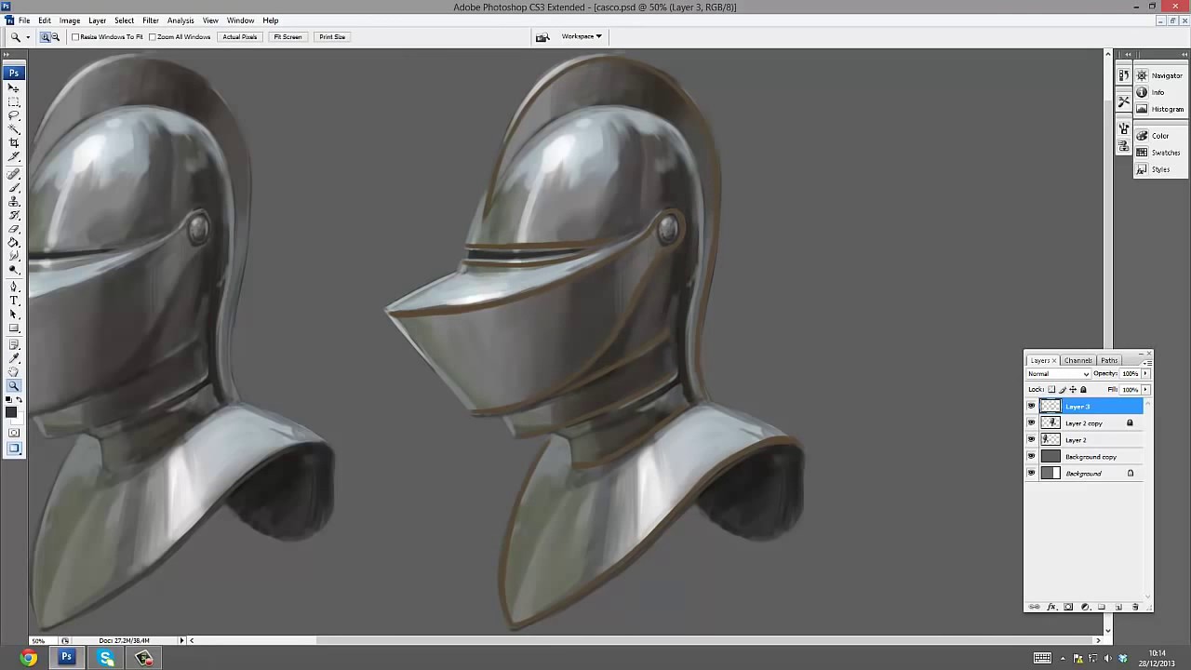Select the Crop tool
Screen dimensions: 1191x670
point(14,142)
